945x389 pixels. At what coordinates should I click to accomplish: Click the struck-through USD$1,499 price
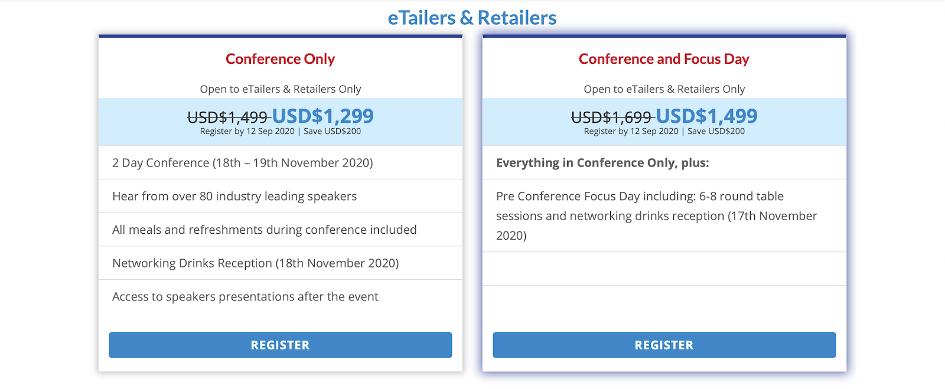[x=228, y=117]
